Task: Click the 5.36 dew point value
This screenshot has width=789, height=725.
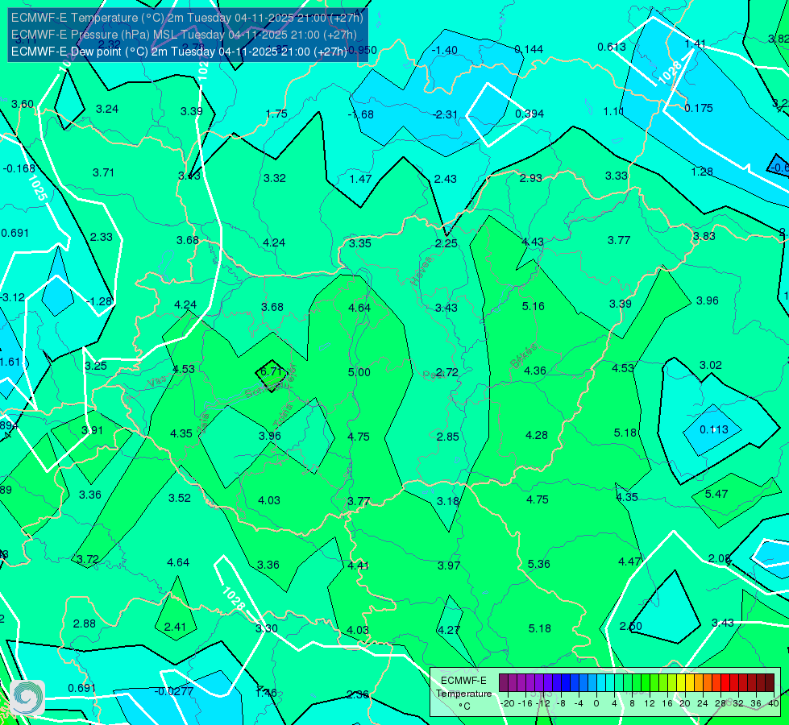Action: click(538, 564)
